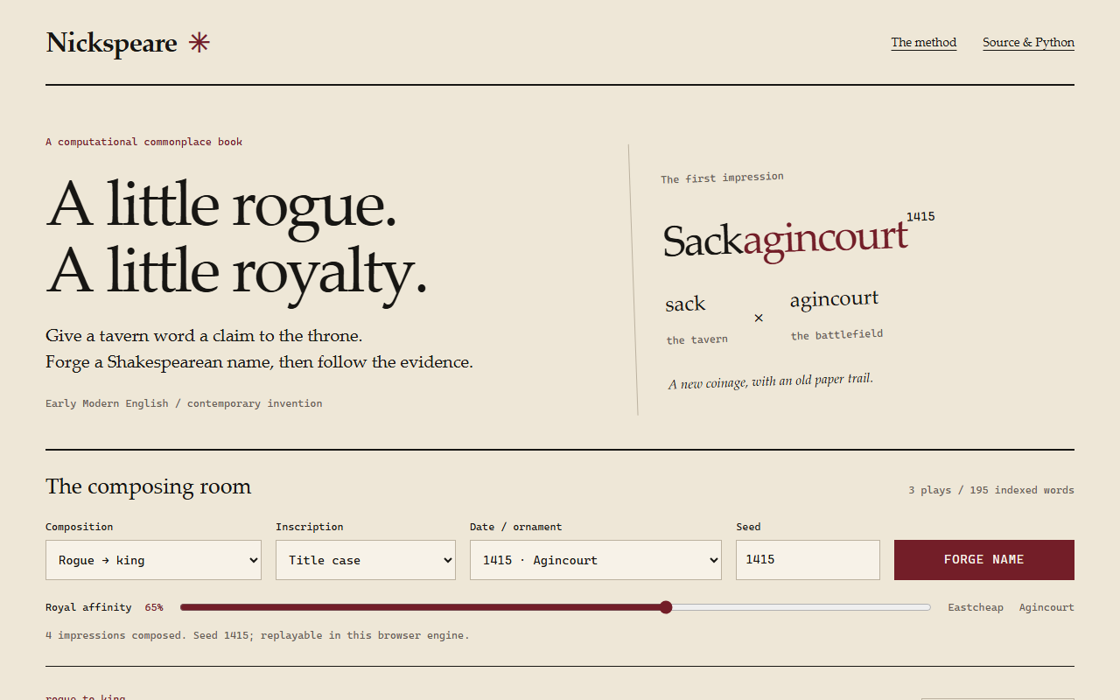Screen dimensions: 1120x700
Task: Click the '65%' affinity value
Action: pos(154,607)
